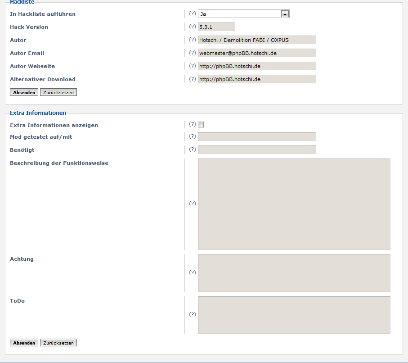Reset the Hackliste form with Zurücksetzen
408x363 pixels.
point(58,92)
